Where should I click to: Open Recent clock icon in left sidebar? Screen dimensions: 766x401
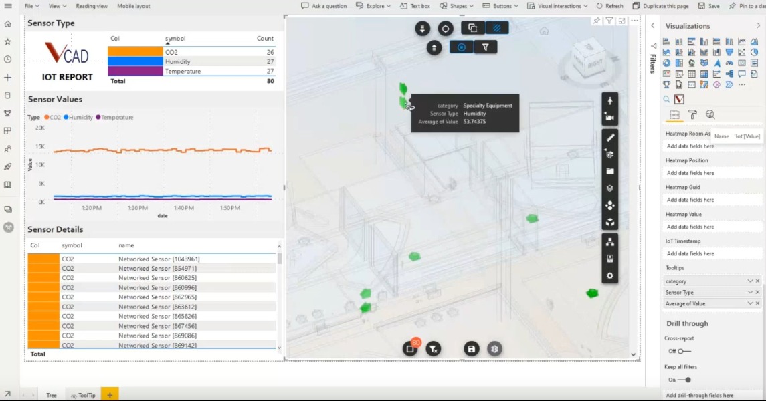click(8, 59)
